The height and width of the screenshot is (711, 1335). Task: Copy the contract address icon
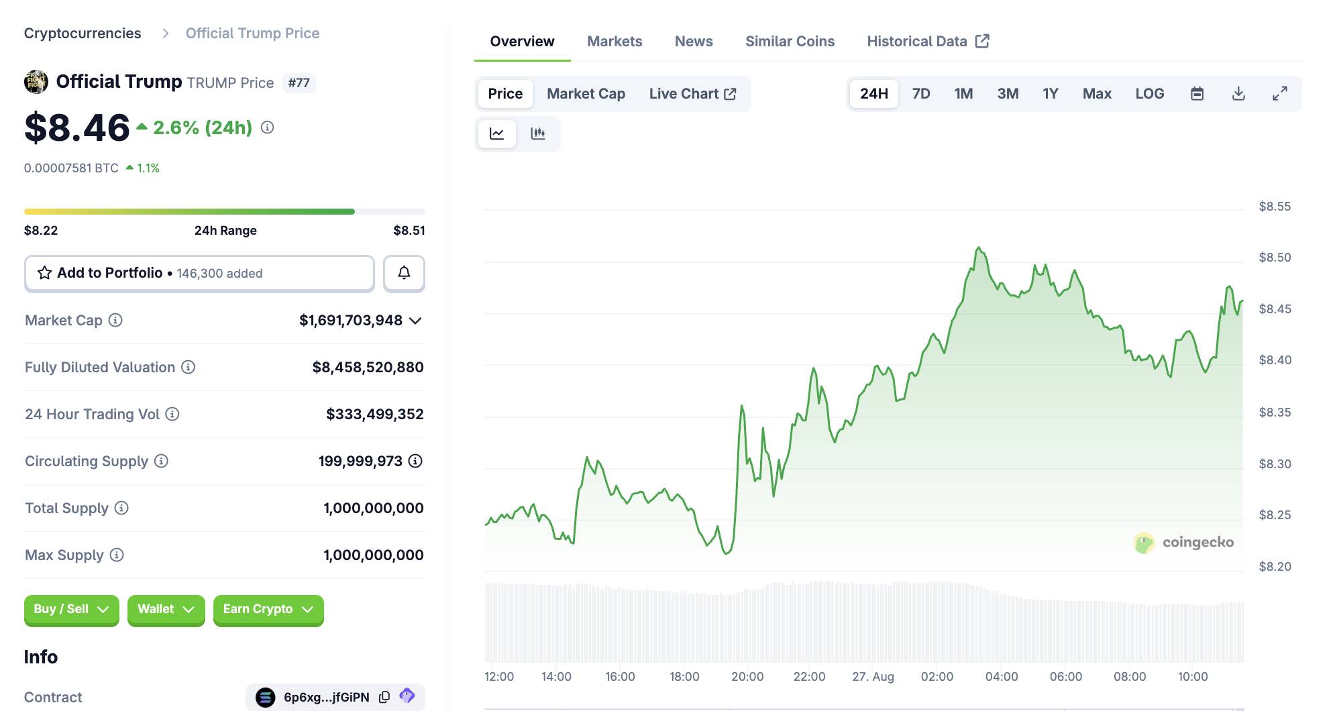pos(384,697)
